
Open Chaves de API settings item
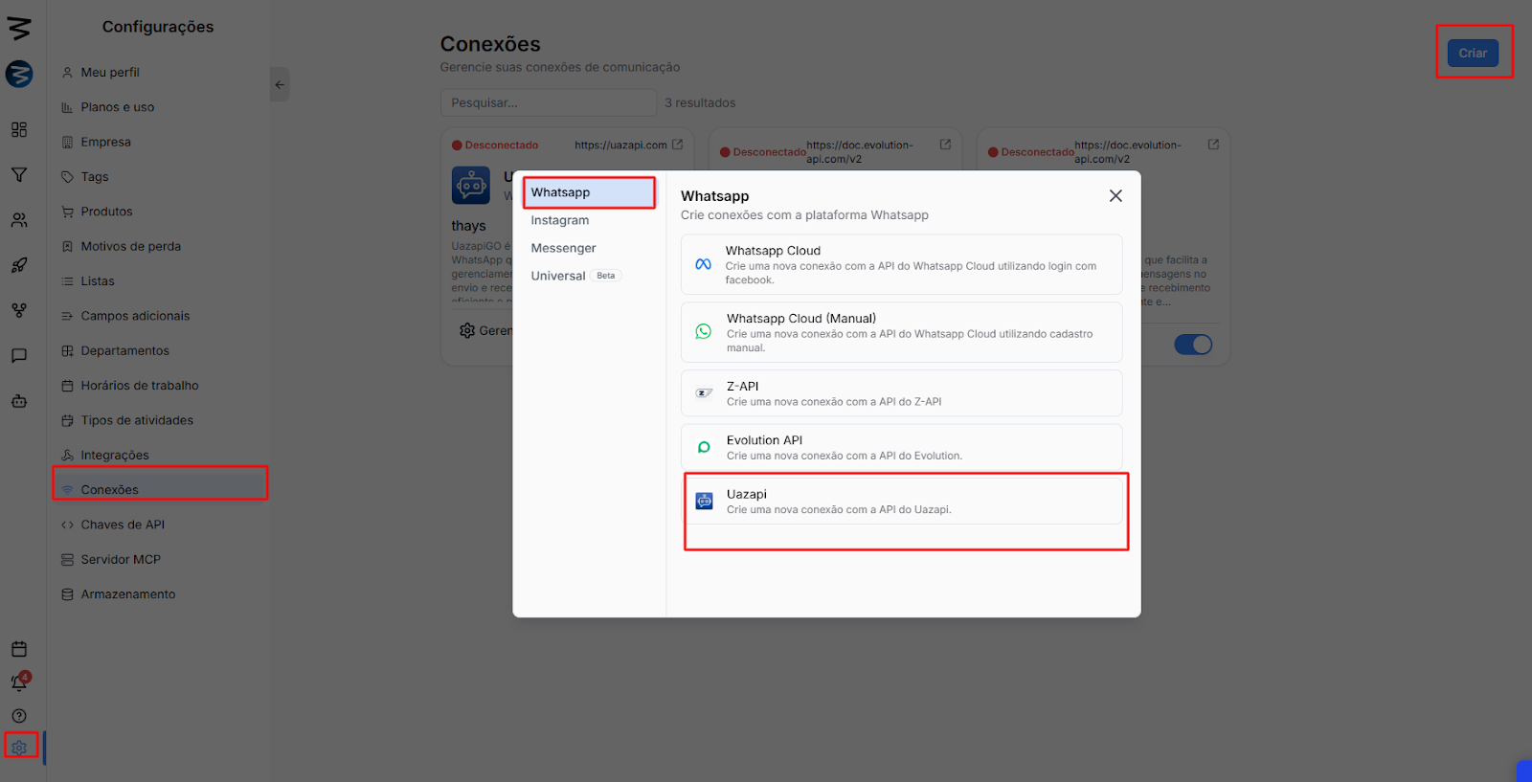coord(123,525)
